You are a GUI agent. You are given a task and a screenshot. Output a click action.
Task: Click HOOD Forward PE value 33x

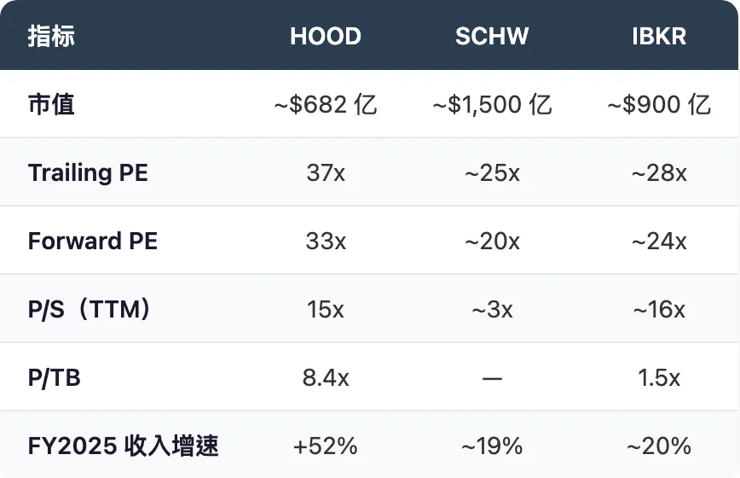pyautogui.click(x=325, y=241)
